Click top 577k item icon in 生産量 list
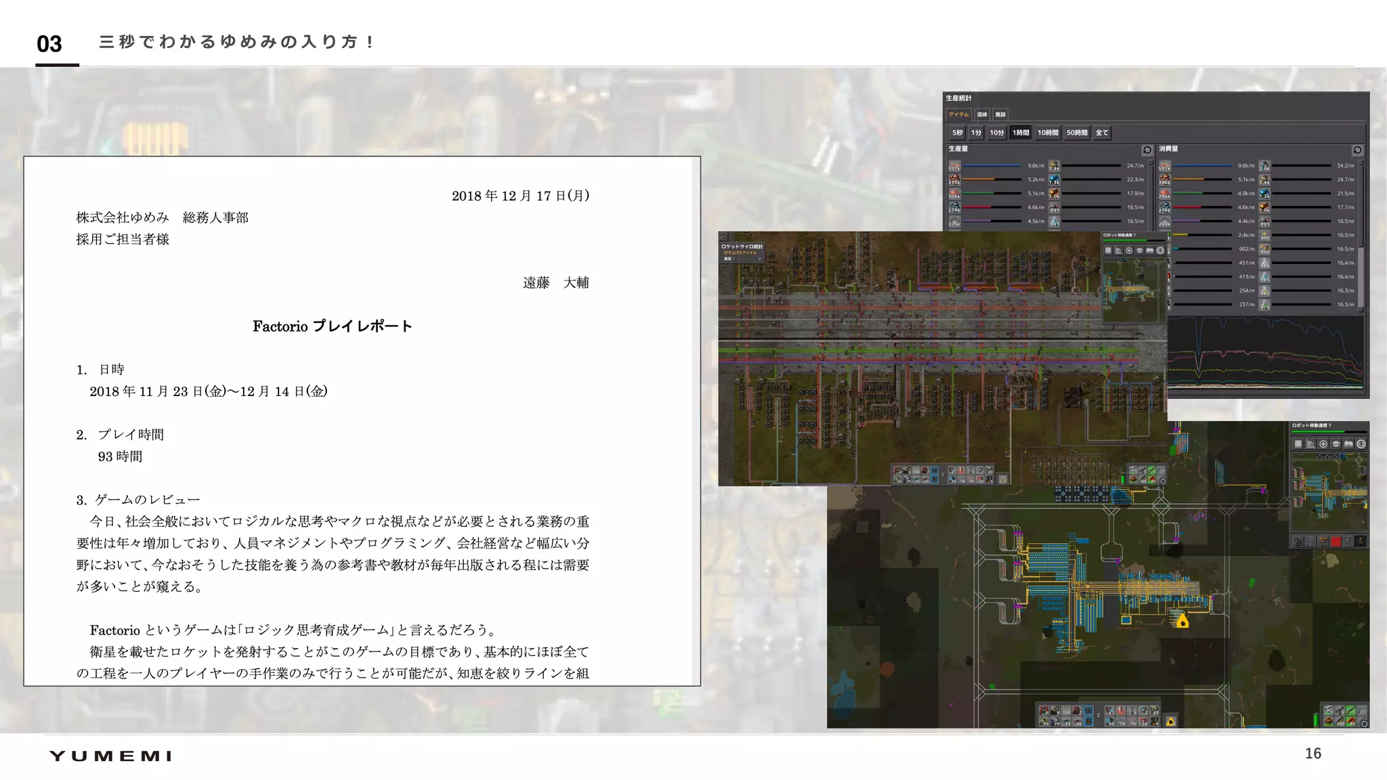Image resolution: width=1387 pixels, height=780 pixels. point(954,166)
